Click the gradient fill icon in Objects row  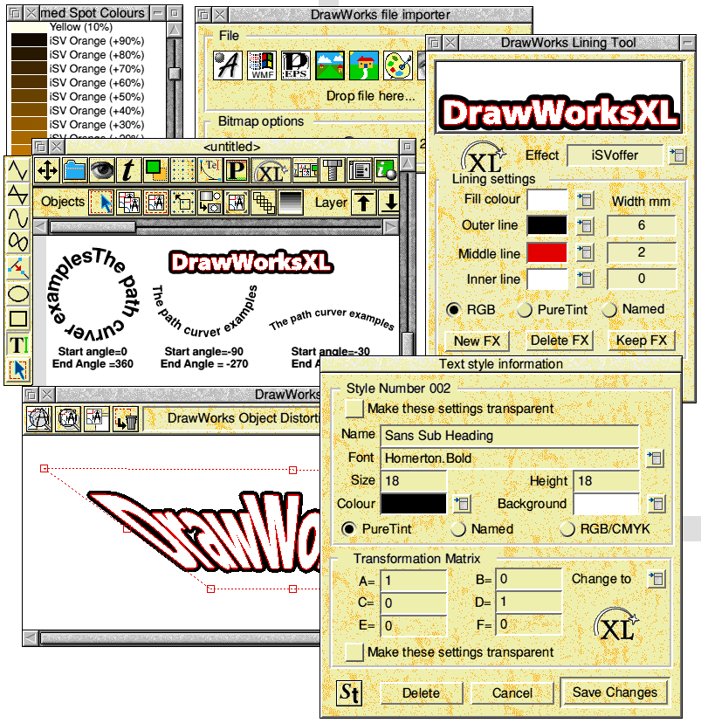[x=291, y=202]
